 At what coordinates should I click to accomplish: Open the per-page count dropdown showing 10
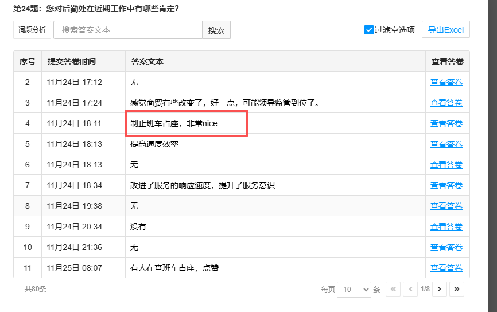point(354,289)
